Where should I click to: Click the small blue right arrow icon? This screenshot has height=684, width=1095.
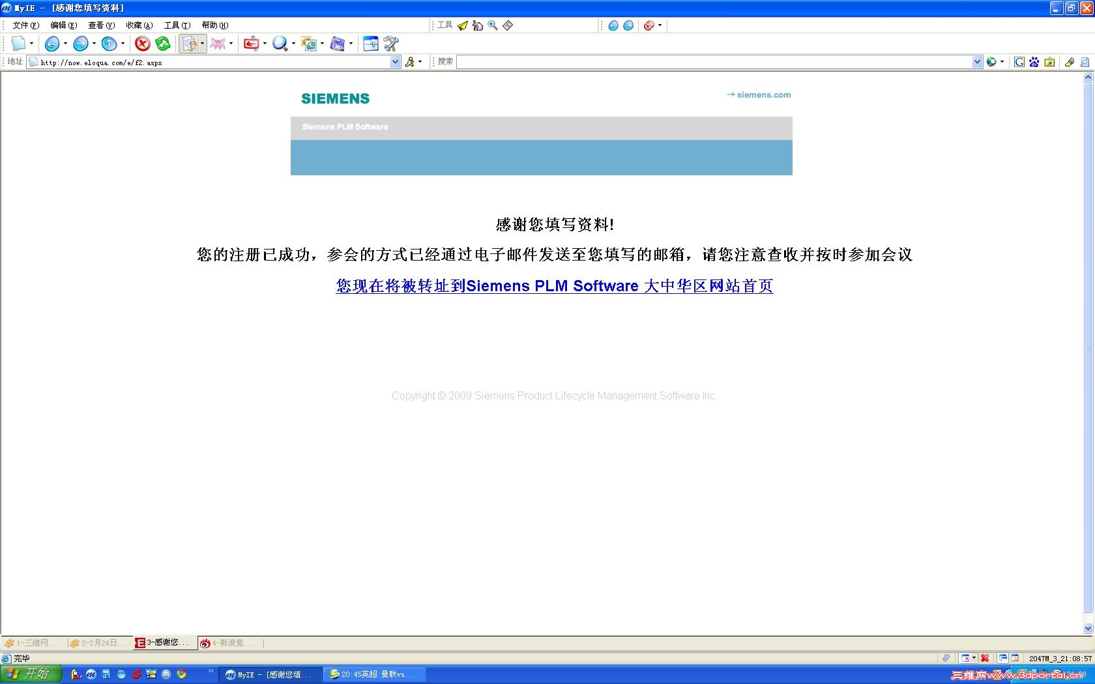click(628, 25)
